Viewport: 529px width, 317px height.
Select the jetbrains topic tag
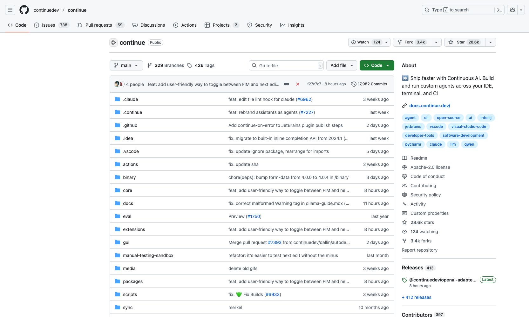tap(413, 127)
